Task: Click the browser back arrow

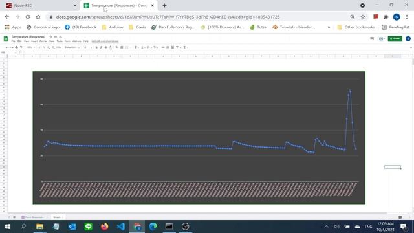Action: (x=7, y=17)
